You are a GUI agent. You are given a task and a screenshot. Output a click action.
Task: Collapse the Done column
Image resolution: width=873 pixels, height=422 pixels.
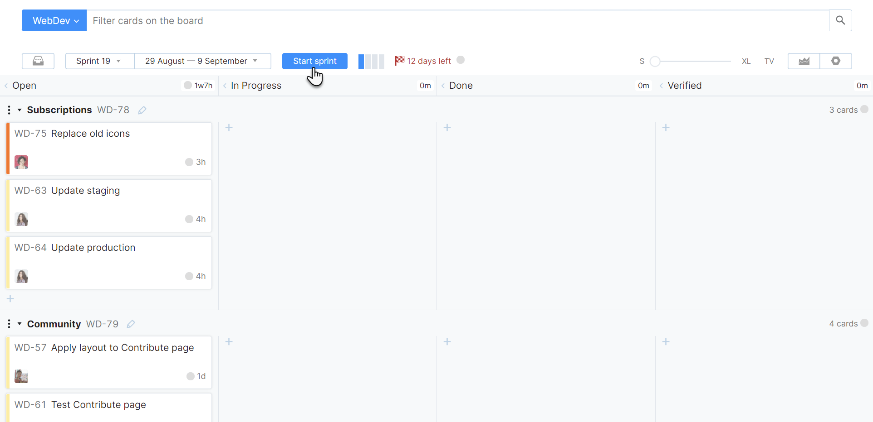tap(443, 86)
